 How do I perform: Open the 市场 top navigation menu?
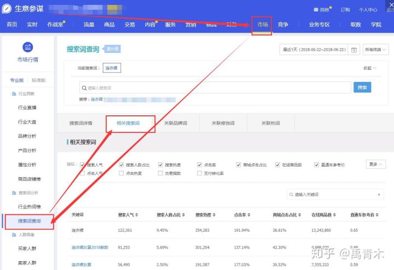(x=262, y=25)
